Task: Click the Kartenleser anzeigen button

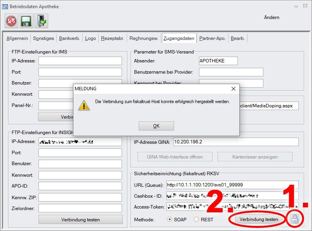Action: [255, 157]
